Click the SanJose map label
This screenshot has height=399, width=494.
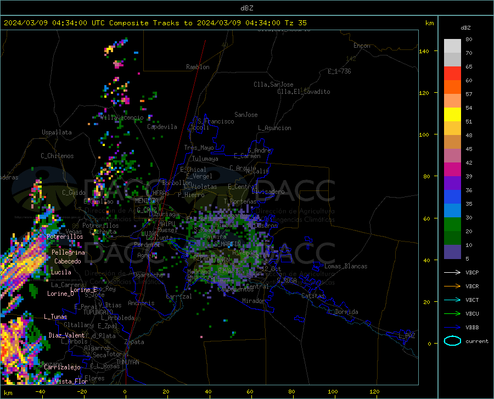[x=246, y=115]
